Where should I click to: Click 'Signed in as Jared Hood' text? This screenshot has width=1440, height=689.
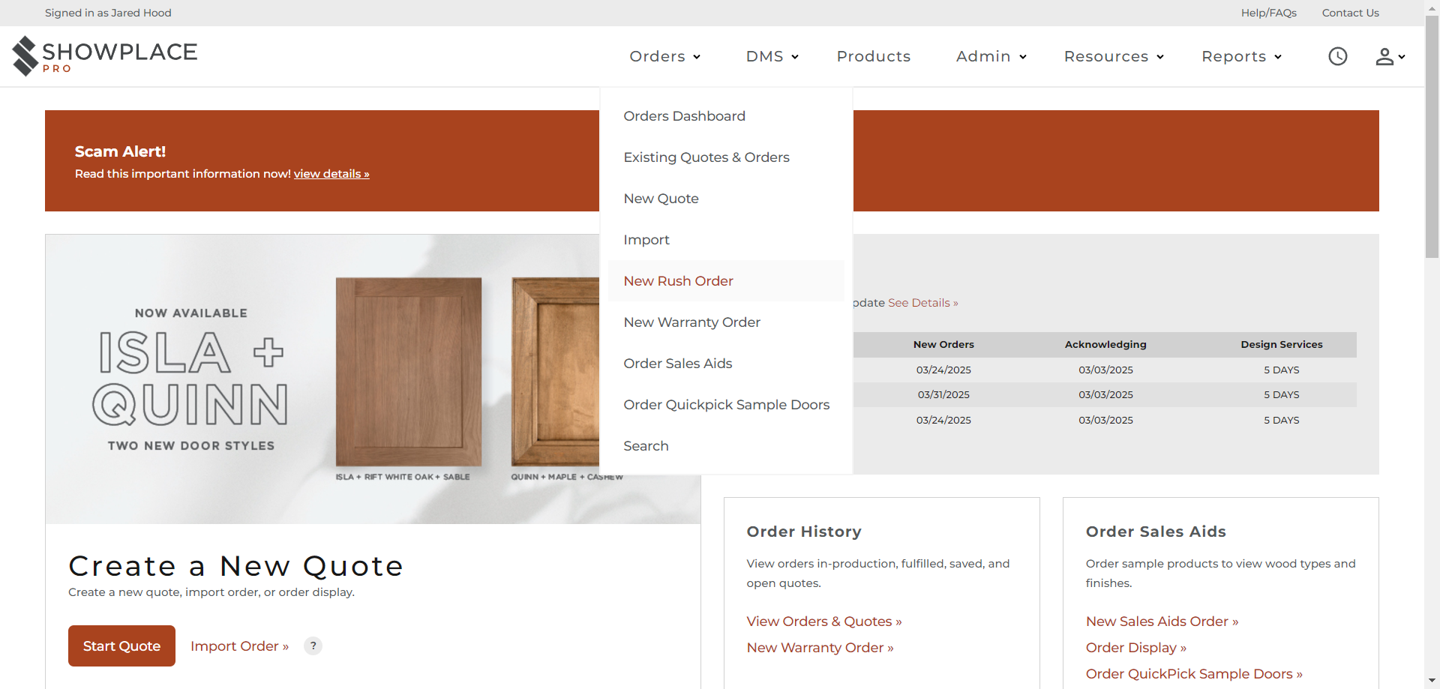(x=108, y=13)
